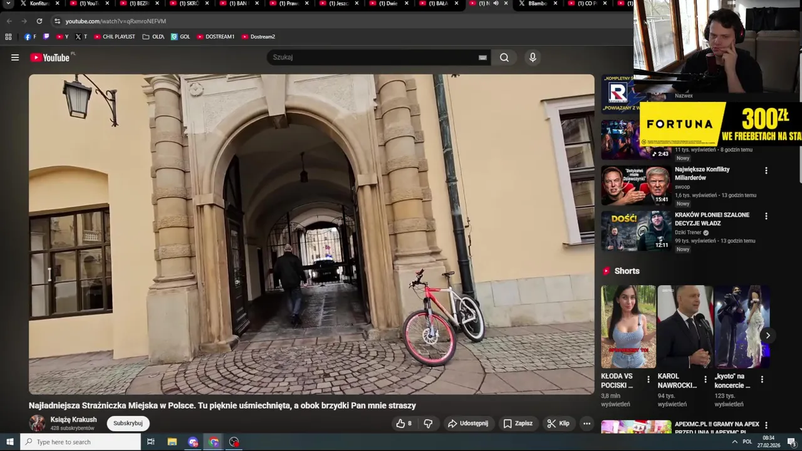The height and width of the screenshot is (451, 802).
Task: Like the video with thumbs up
Action: tap(404, 423)
